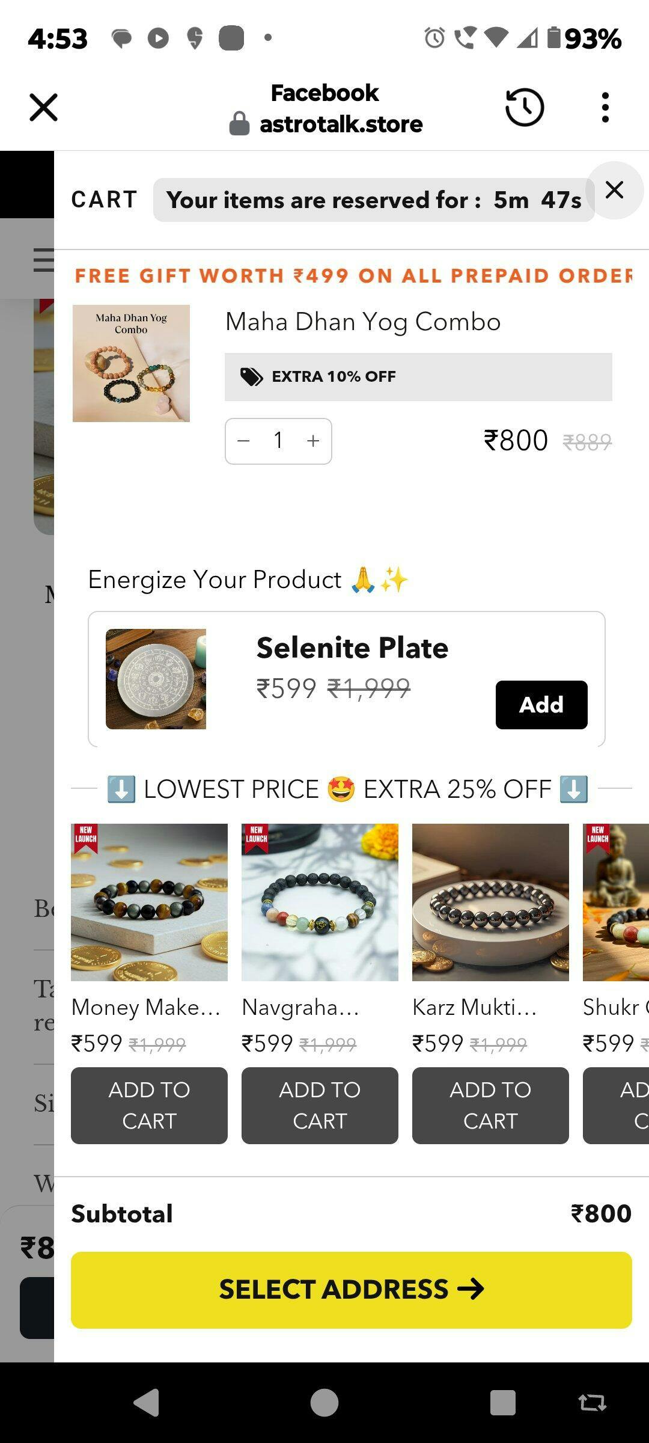Add Karz Mukti bracelet to cart
Image resolution: width=649 pixels, height=1443 pixels.
(x=490, y=1105)
